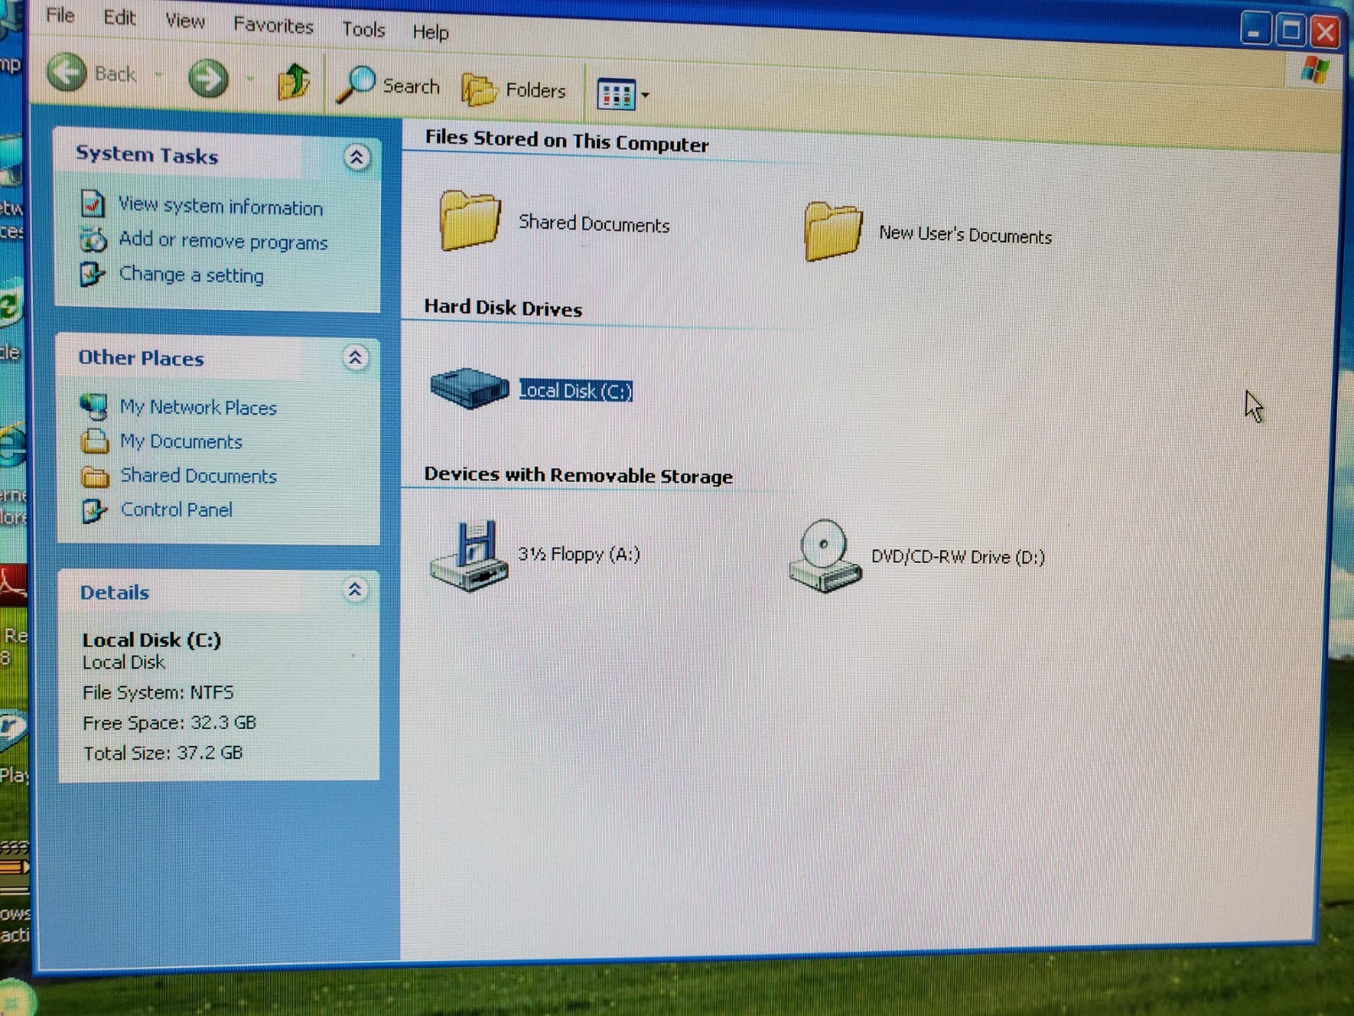
Task: Click the Details panel title
Action: coord(115,593)
